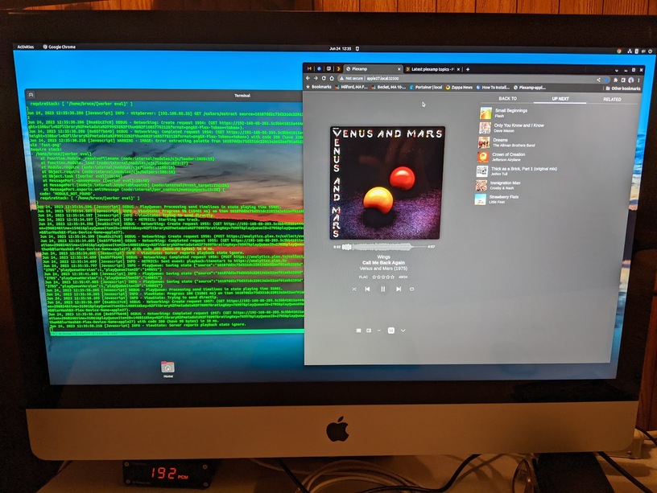Image resolution: width=657 pixels, height=493 pixels.
Task: Switch to the BACK TO tab
Action: point(507,99)
